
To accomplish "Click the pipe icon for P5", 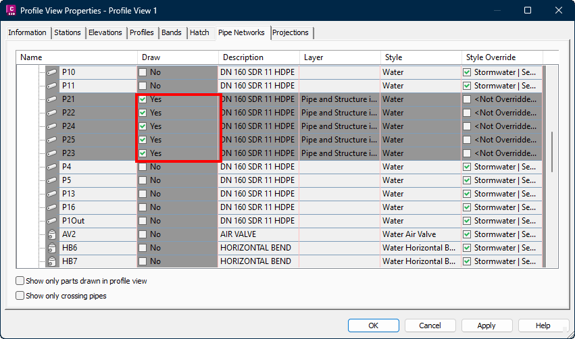I will click(52, 180).
